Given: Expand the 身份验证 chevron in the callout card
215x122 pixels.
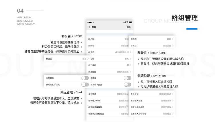Looking at the screenshot, I should (x=173, y=94).
